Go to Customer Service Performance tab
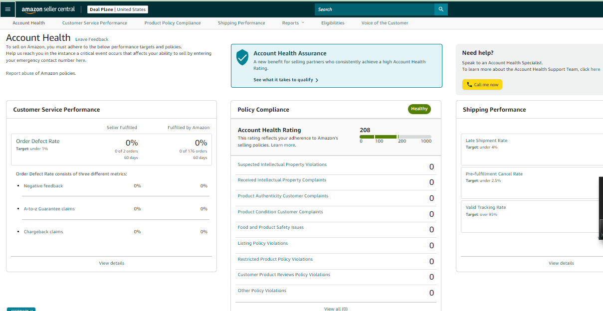The height and width of the screenshot is (311, 603). (x=95, y=23)
